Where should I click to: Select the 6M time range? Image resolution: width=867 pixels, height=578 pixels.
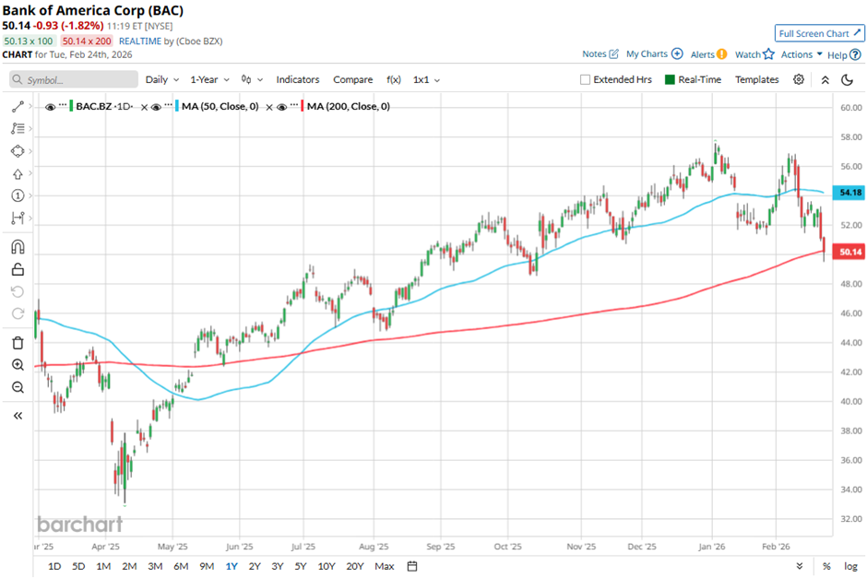coord(181,565)
